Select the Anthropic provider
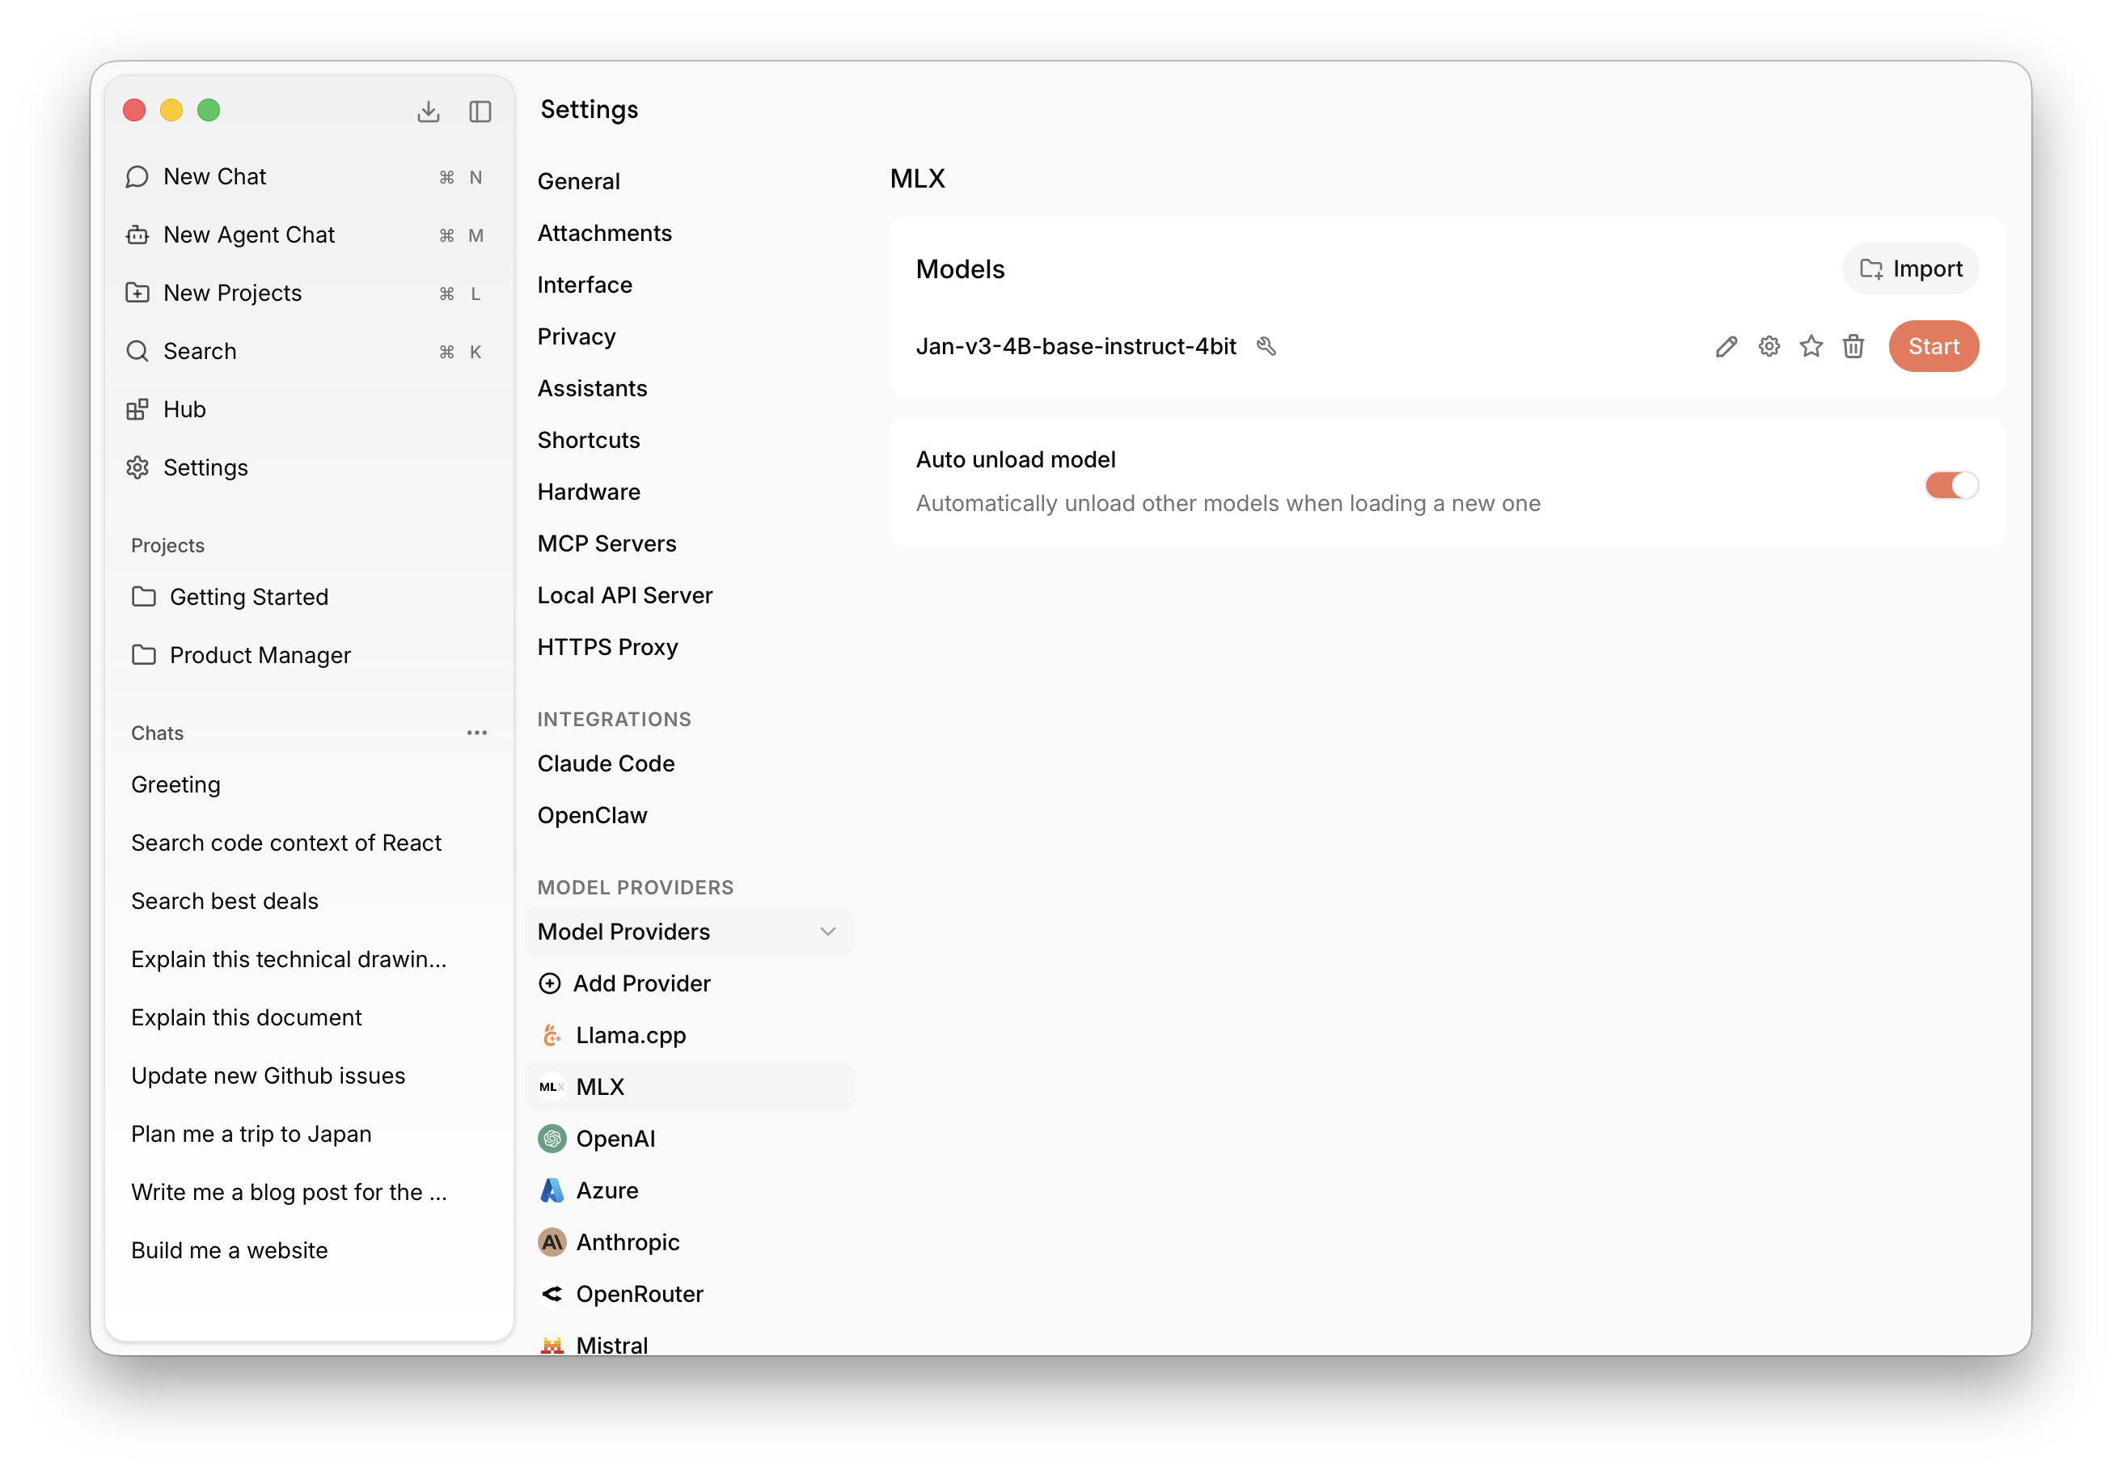This screenshot has width=2122, height=1475. click(x=627, y=1242)
